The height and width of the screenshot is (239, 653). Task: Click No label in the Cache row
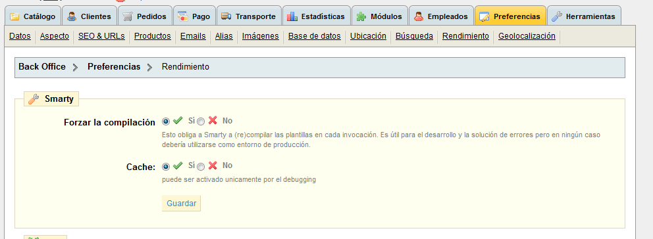227,165
